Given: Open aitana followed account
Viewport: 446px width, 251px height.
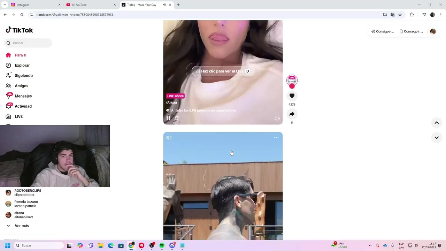Looking at the screenshot, I should [x=19, y=215].
